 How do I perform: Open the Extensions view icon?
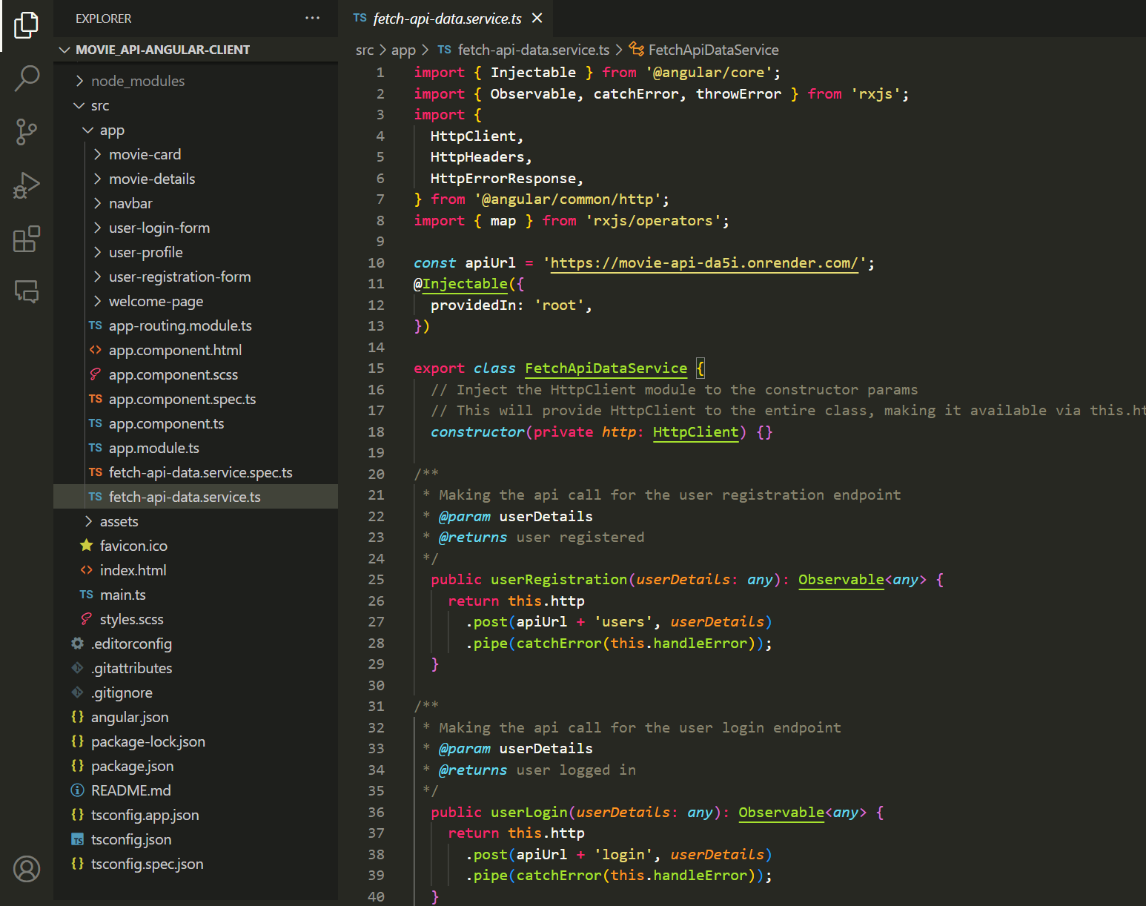click(x=27, y=239)
